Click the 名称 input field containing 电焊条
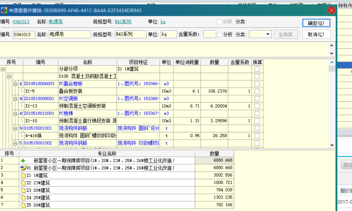 (70, 35)
